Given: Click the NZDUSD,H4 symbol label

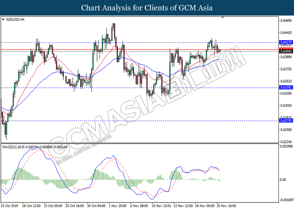Looking at the screenshot, I should click(16, 19).
